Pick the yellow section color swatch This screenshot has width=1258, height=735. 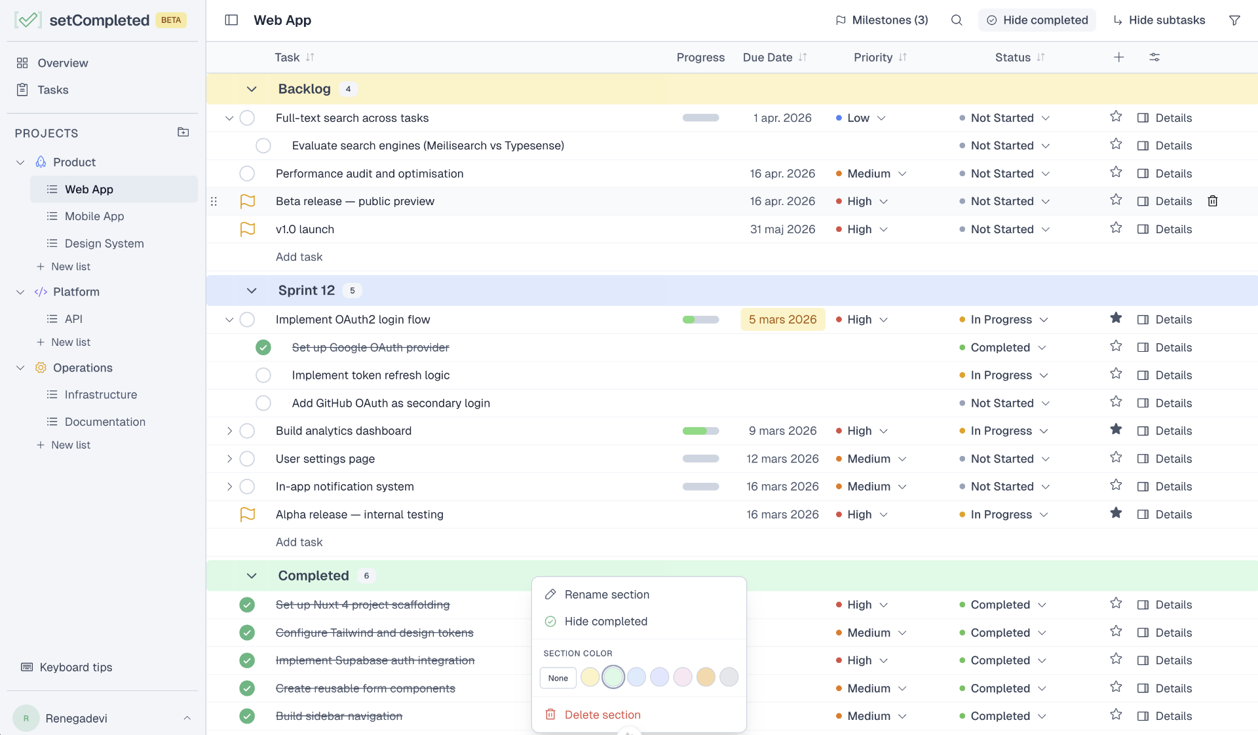(590, 677)
